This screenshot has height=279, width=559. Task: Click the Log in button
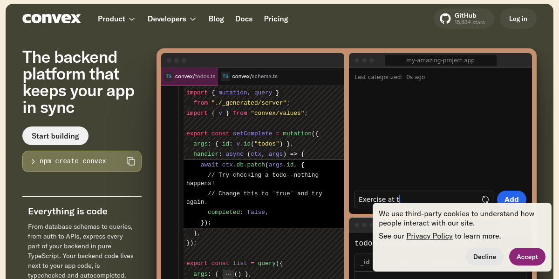point(518,19)
